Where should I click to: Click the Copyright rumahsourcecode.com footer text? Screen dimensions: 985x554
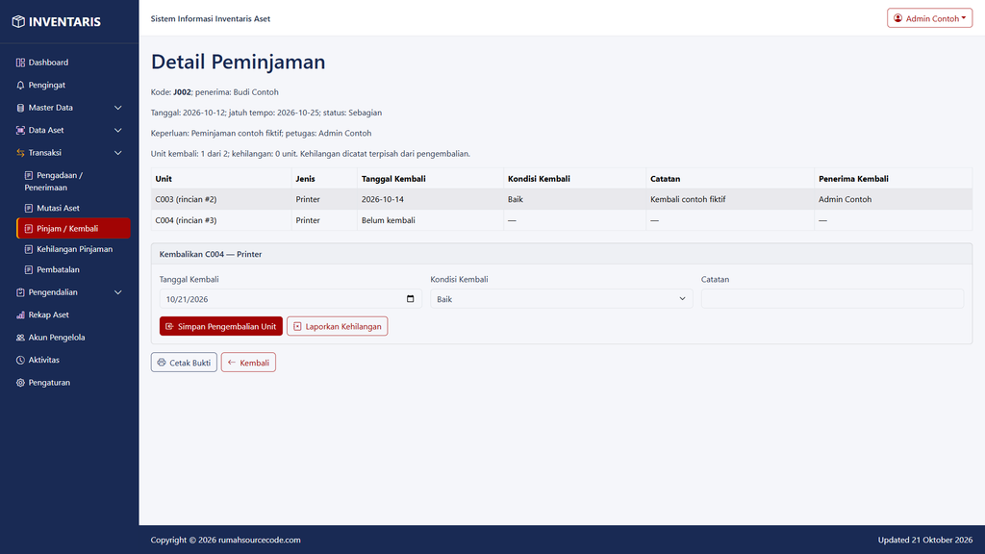tap(225, 541)
